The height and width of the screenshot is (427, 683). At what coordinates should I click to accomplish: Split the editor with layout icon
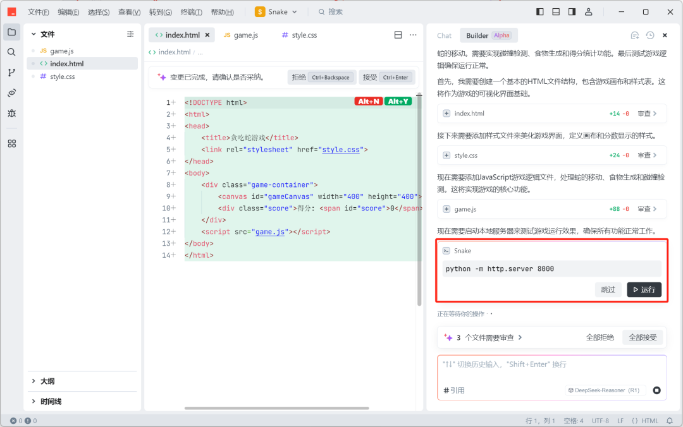tap(398, 35)
